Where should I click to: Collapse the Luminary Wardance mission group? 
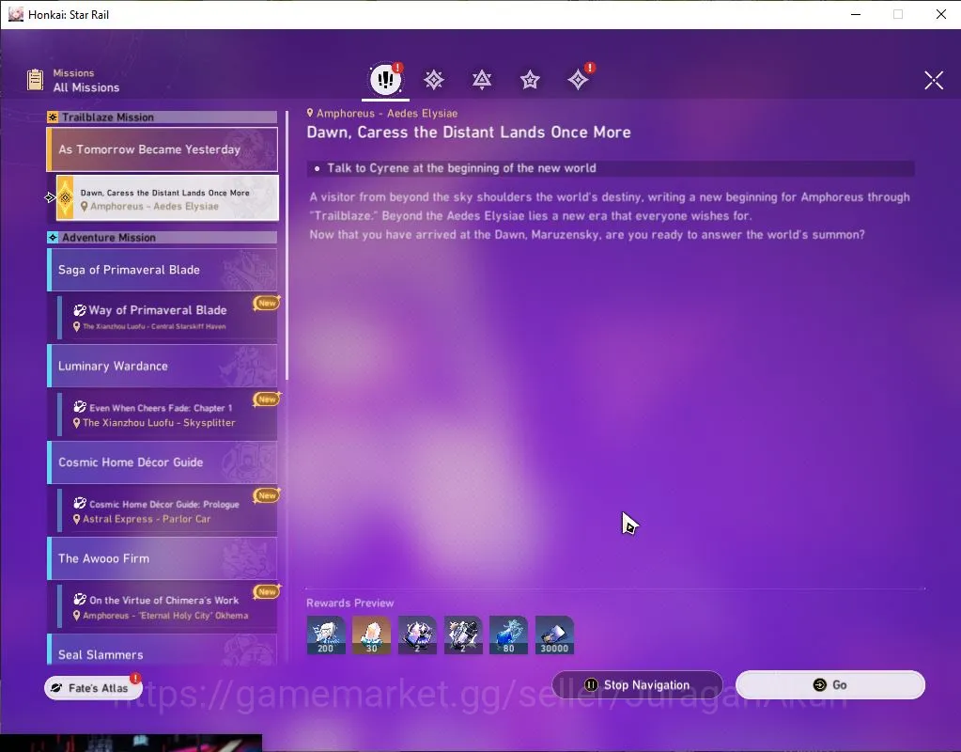pos(163,367)
